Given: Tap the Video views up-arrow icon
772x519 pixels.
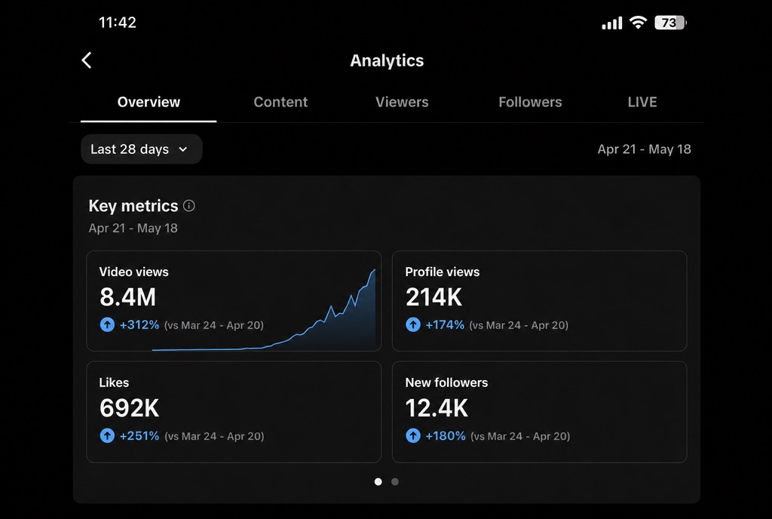Looking at the screenshot, I should [x=107, y=325].
